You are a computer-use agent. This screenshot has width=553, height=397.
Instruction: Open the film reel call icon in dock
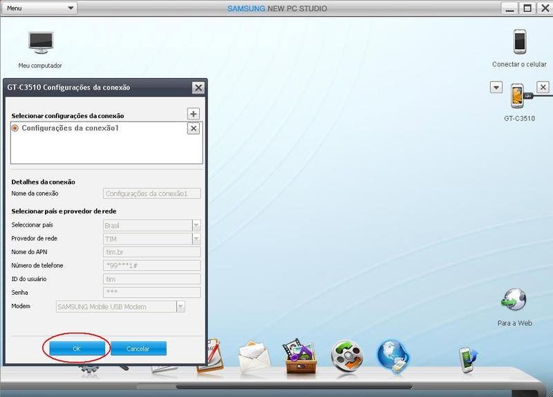click(x=347, y=356)
